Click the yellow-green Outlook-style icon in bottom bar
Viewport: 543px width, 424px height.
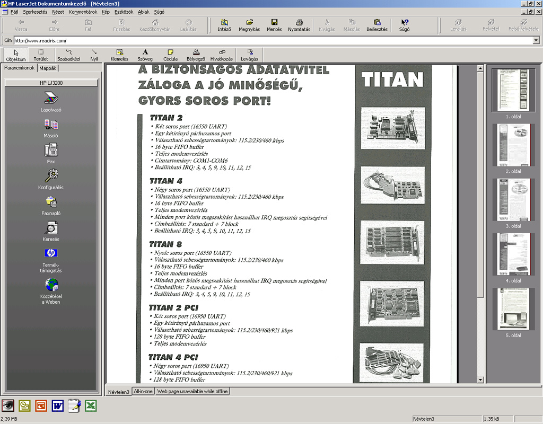click(24, 405)
